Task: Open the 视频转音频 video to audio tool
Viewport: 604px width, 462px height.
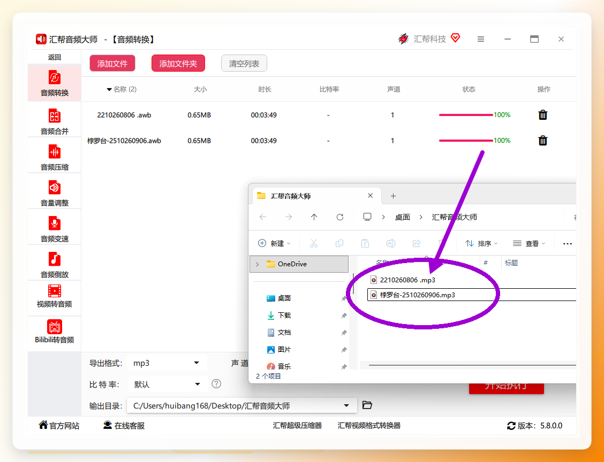Action: pyautogui.click(x=54, y=296)
